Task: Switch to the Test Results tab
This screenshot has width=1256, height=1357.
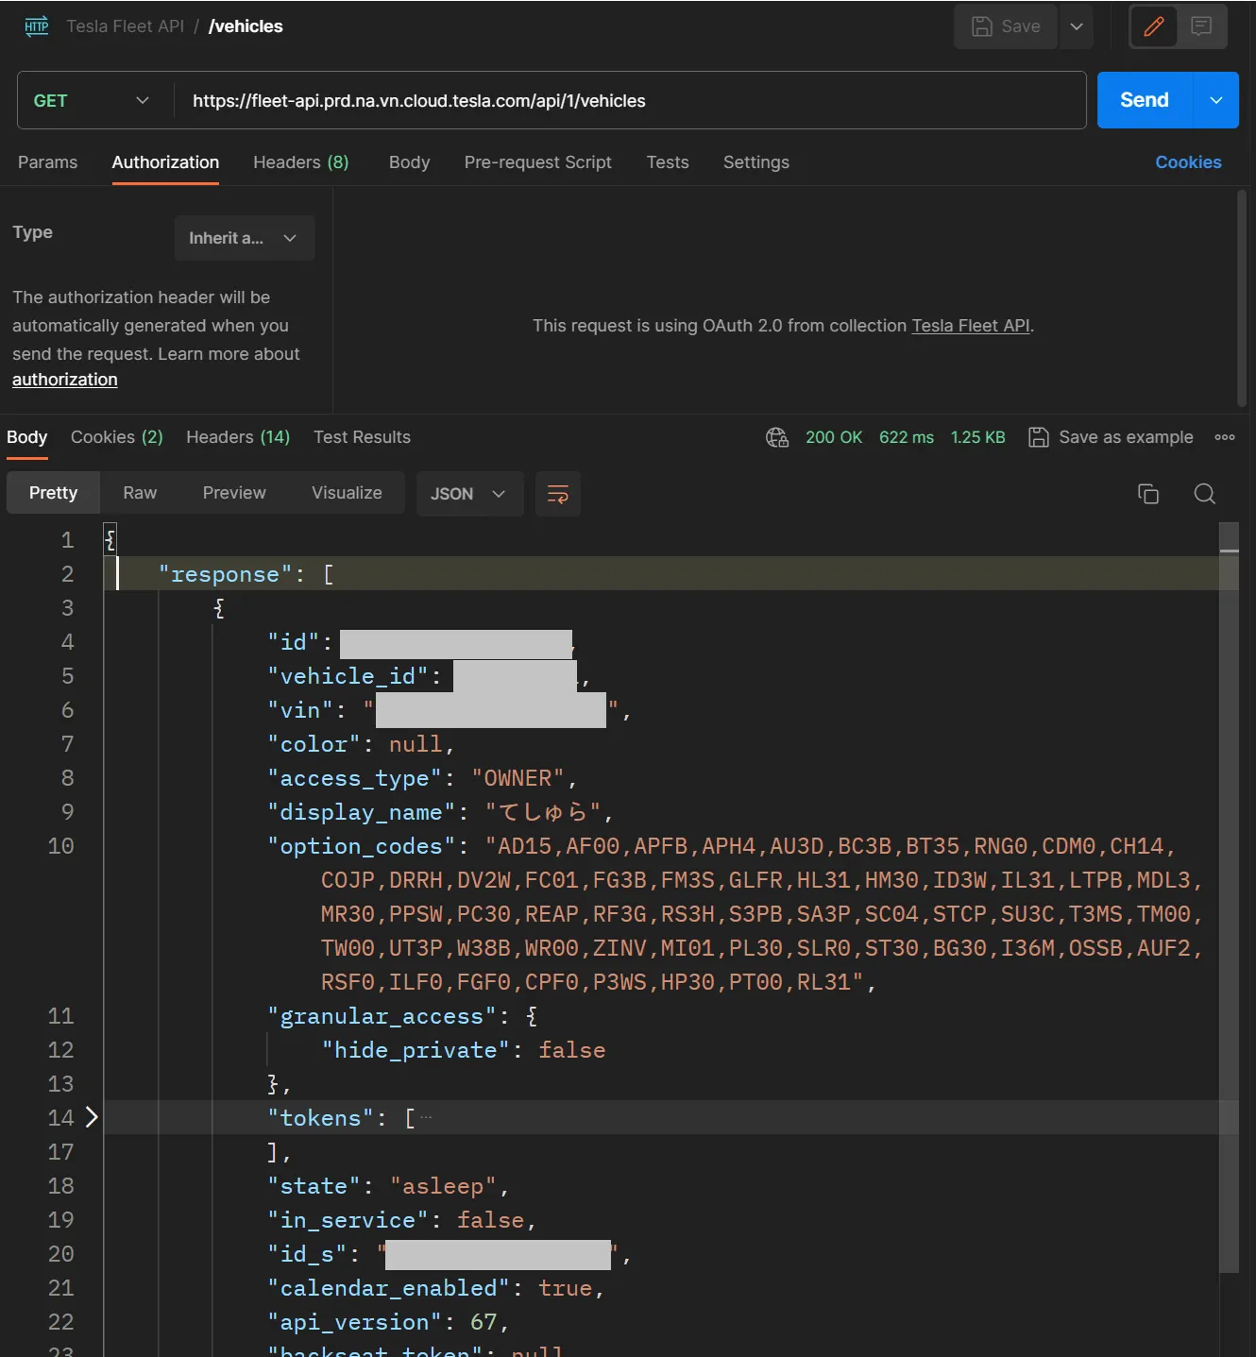Action: [362, 437]
